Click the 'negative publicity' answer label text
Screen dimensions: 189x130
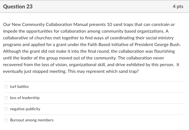25,109
